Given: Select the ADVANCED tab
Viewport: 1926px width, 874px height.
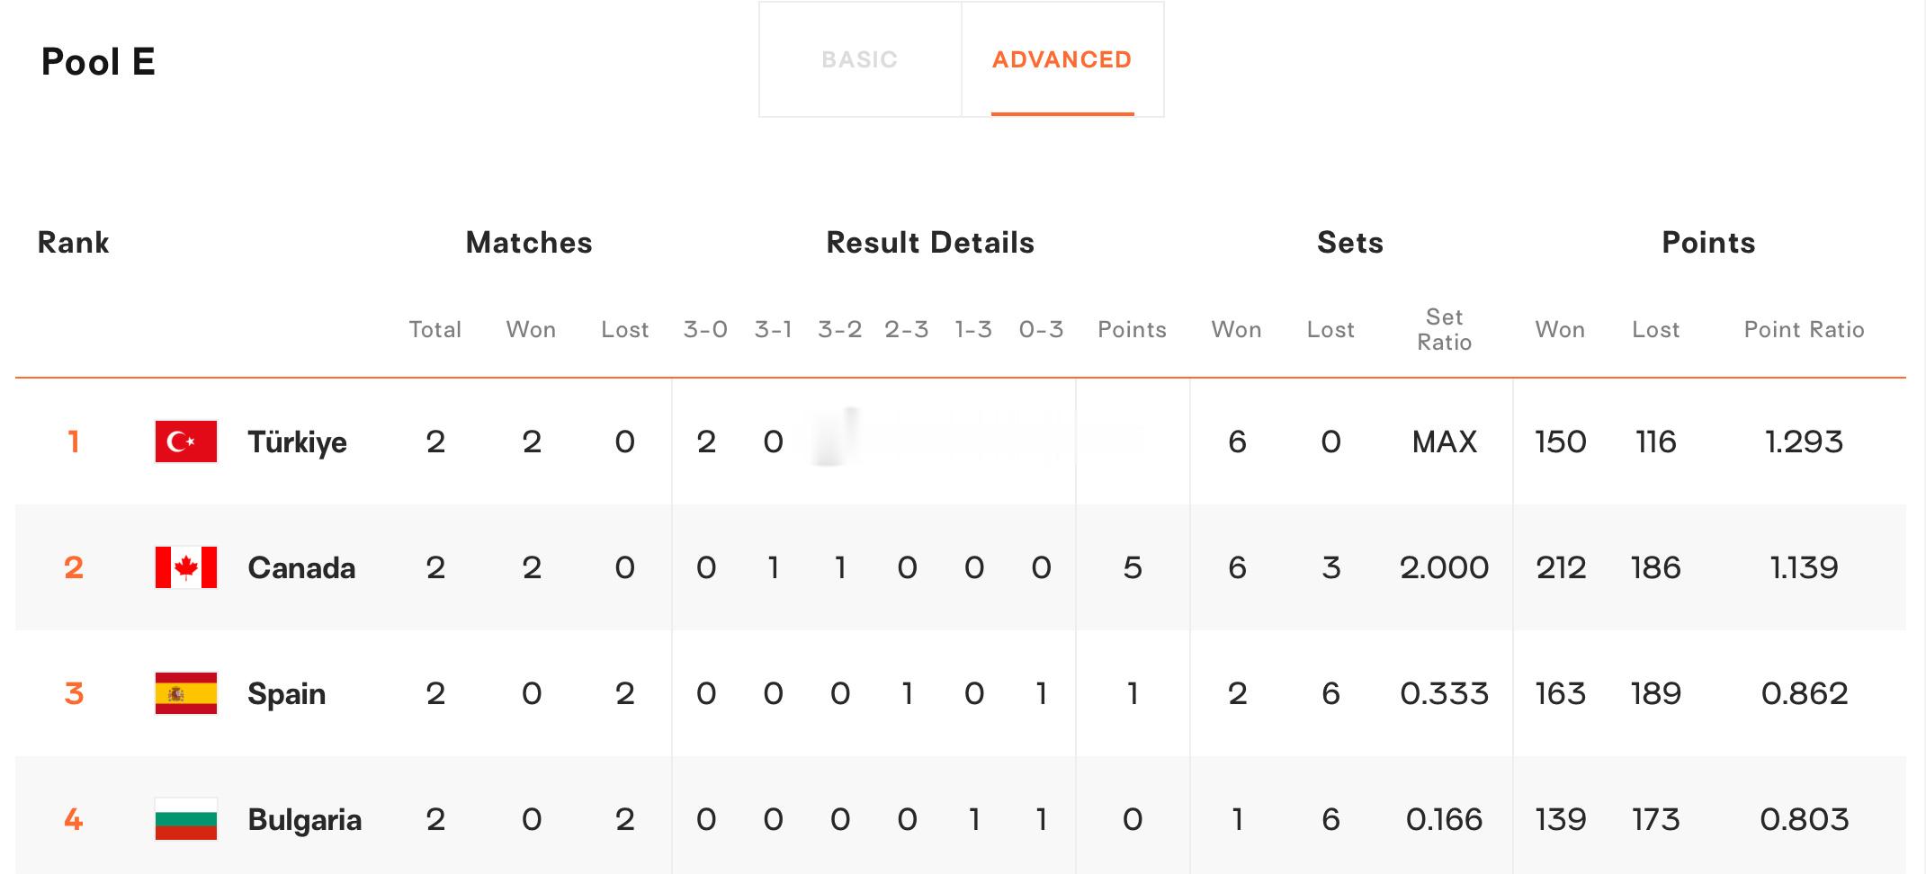Looking at the screenshot, I should coord(1062,59).
